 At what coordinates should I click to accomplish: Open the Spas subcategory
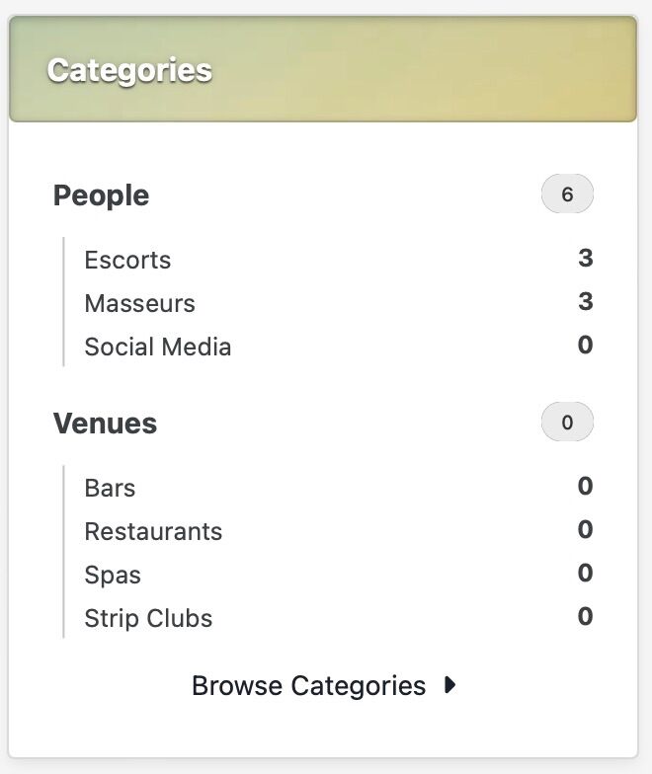pos(113,576)
